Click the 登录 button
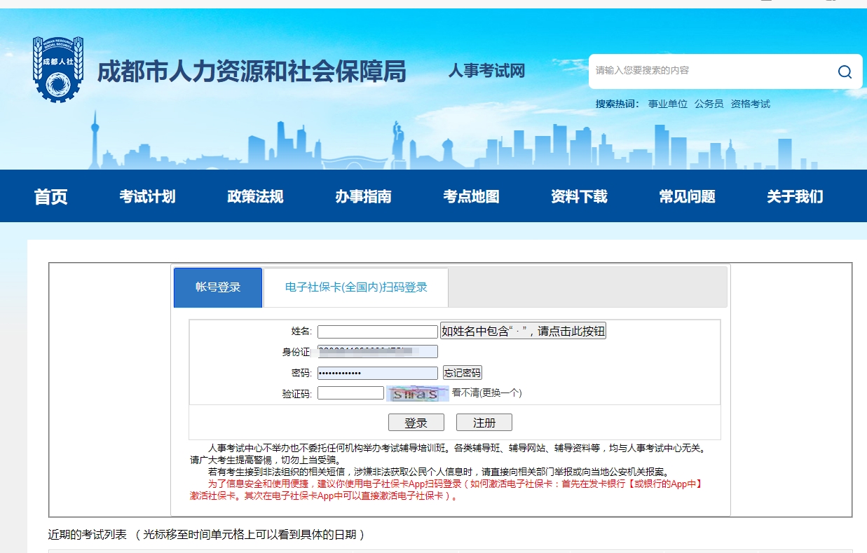Screen dimensions: 867x553 pyautogui.click(x=416, y=422)
